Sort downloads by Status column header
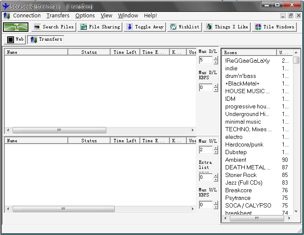Image resolution: width=304 pixels, height=235 pixels. coord(89,52)
